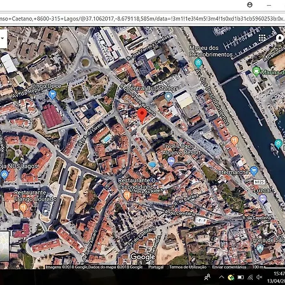
Task: Click the Restaurante Frango Dourado label
Action: click(x=35, y=196)
